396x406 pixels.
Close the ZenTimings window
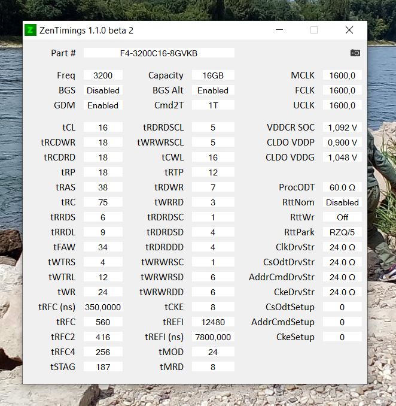coord(349,30)
